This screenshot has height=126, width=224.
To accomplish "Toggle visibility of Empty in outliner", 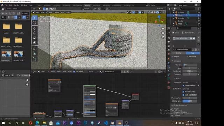I will (199, 21).
